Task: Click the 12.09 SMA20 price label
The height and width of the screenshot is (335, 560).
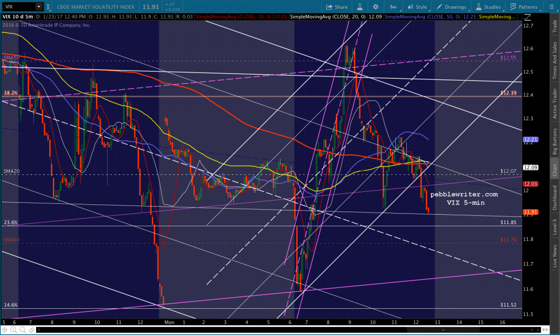Action: point(530,167)
